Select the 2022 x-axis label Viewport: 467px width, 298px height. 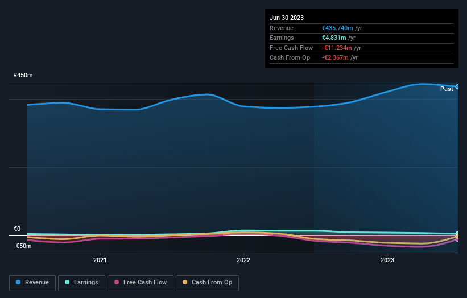[243, 260]
